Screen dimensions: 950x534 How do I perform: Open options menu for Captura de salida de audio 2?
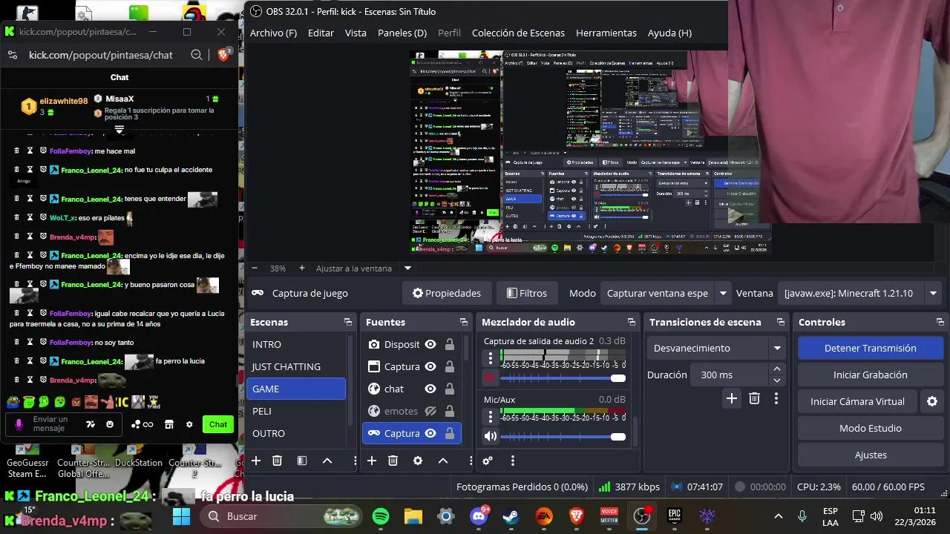(x=491, y=358)
